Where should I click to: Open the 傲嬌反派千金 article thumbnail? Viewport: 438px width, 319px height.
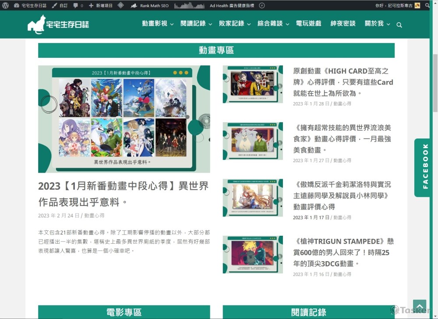253,198
